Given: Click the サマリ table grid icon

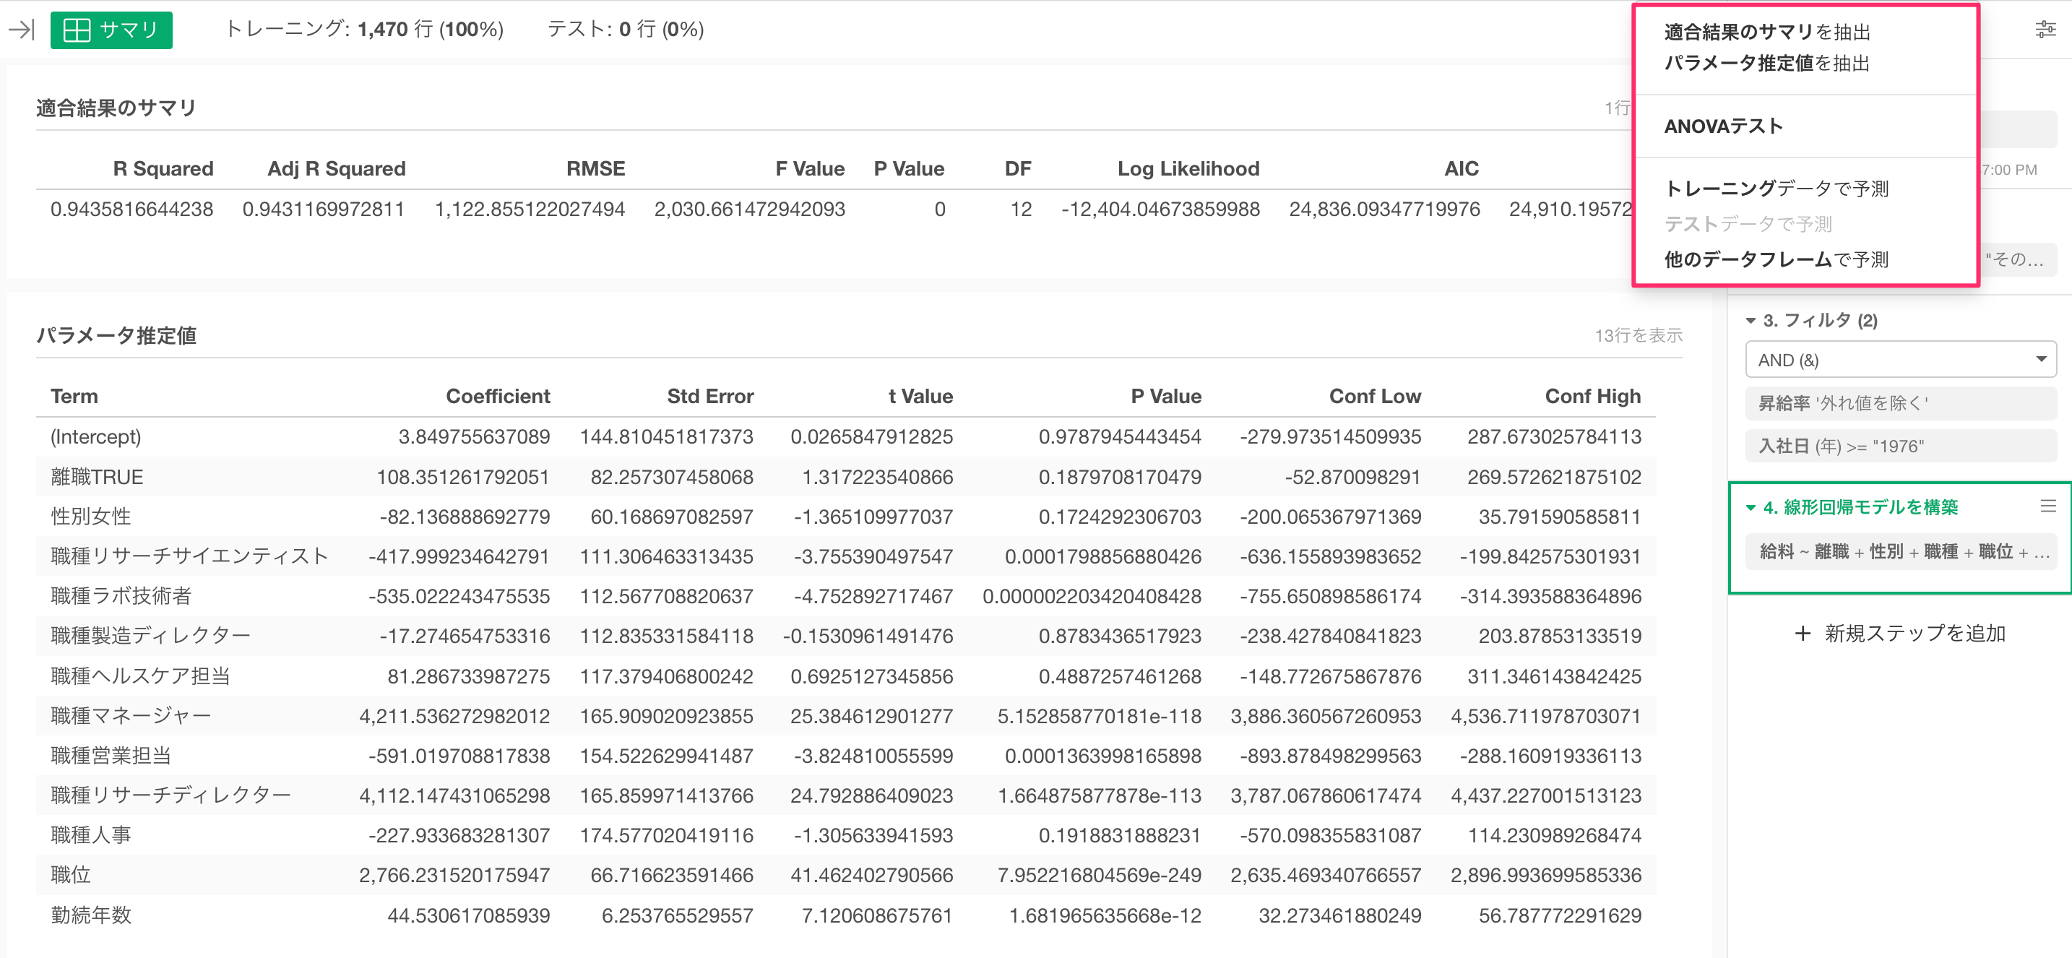Looking at the screenshot, I should tap(77, 30).
